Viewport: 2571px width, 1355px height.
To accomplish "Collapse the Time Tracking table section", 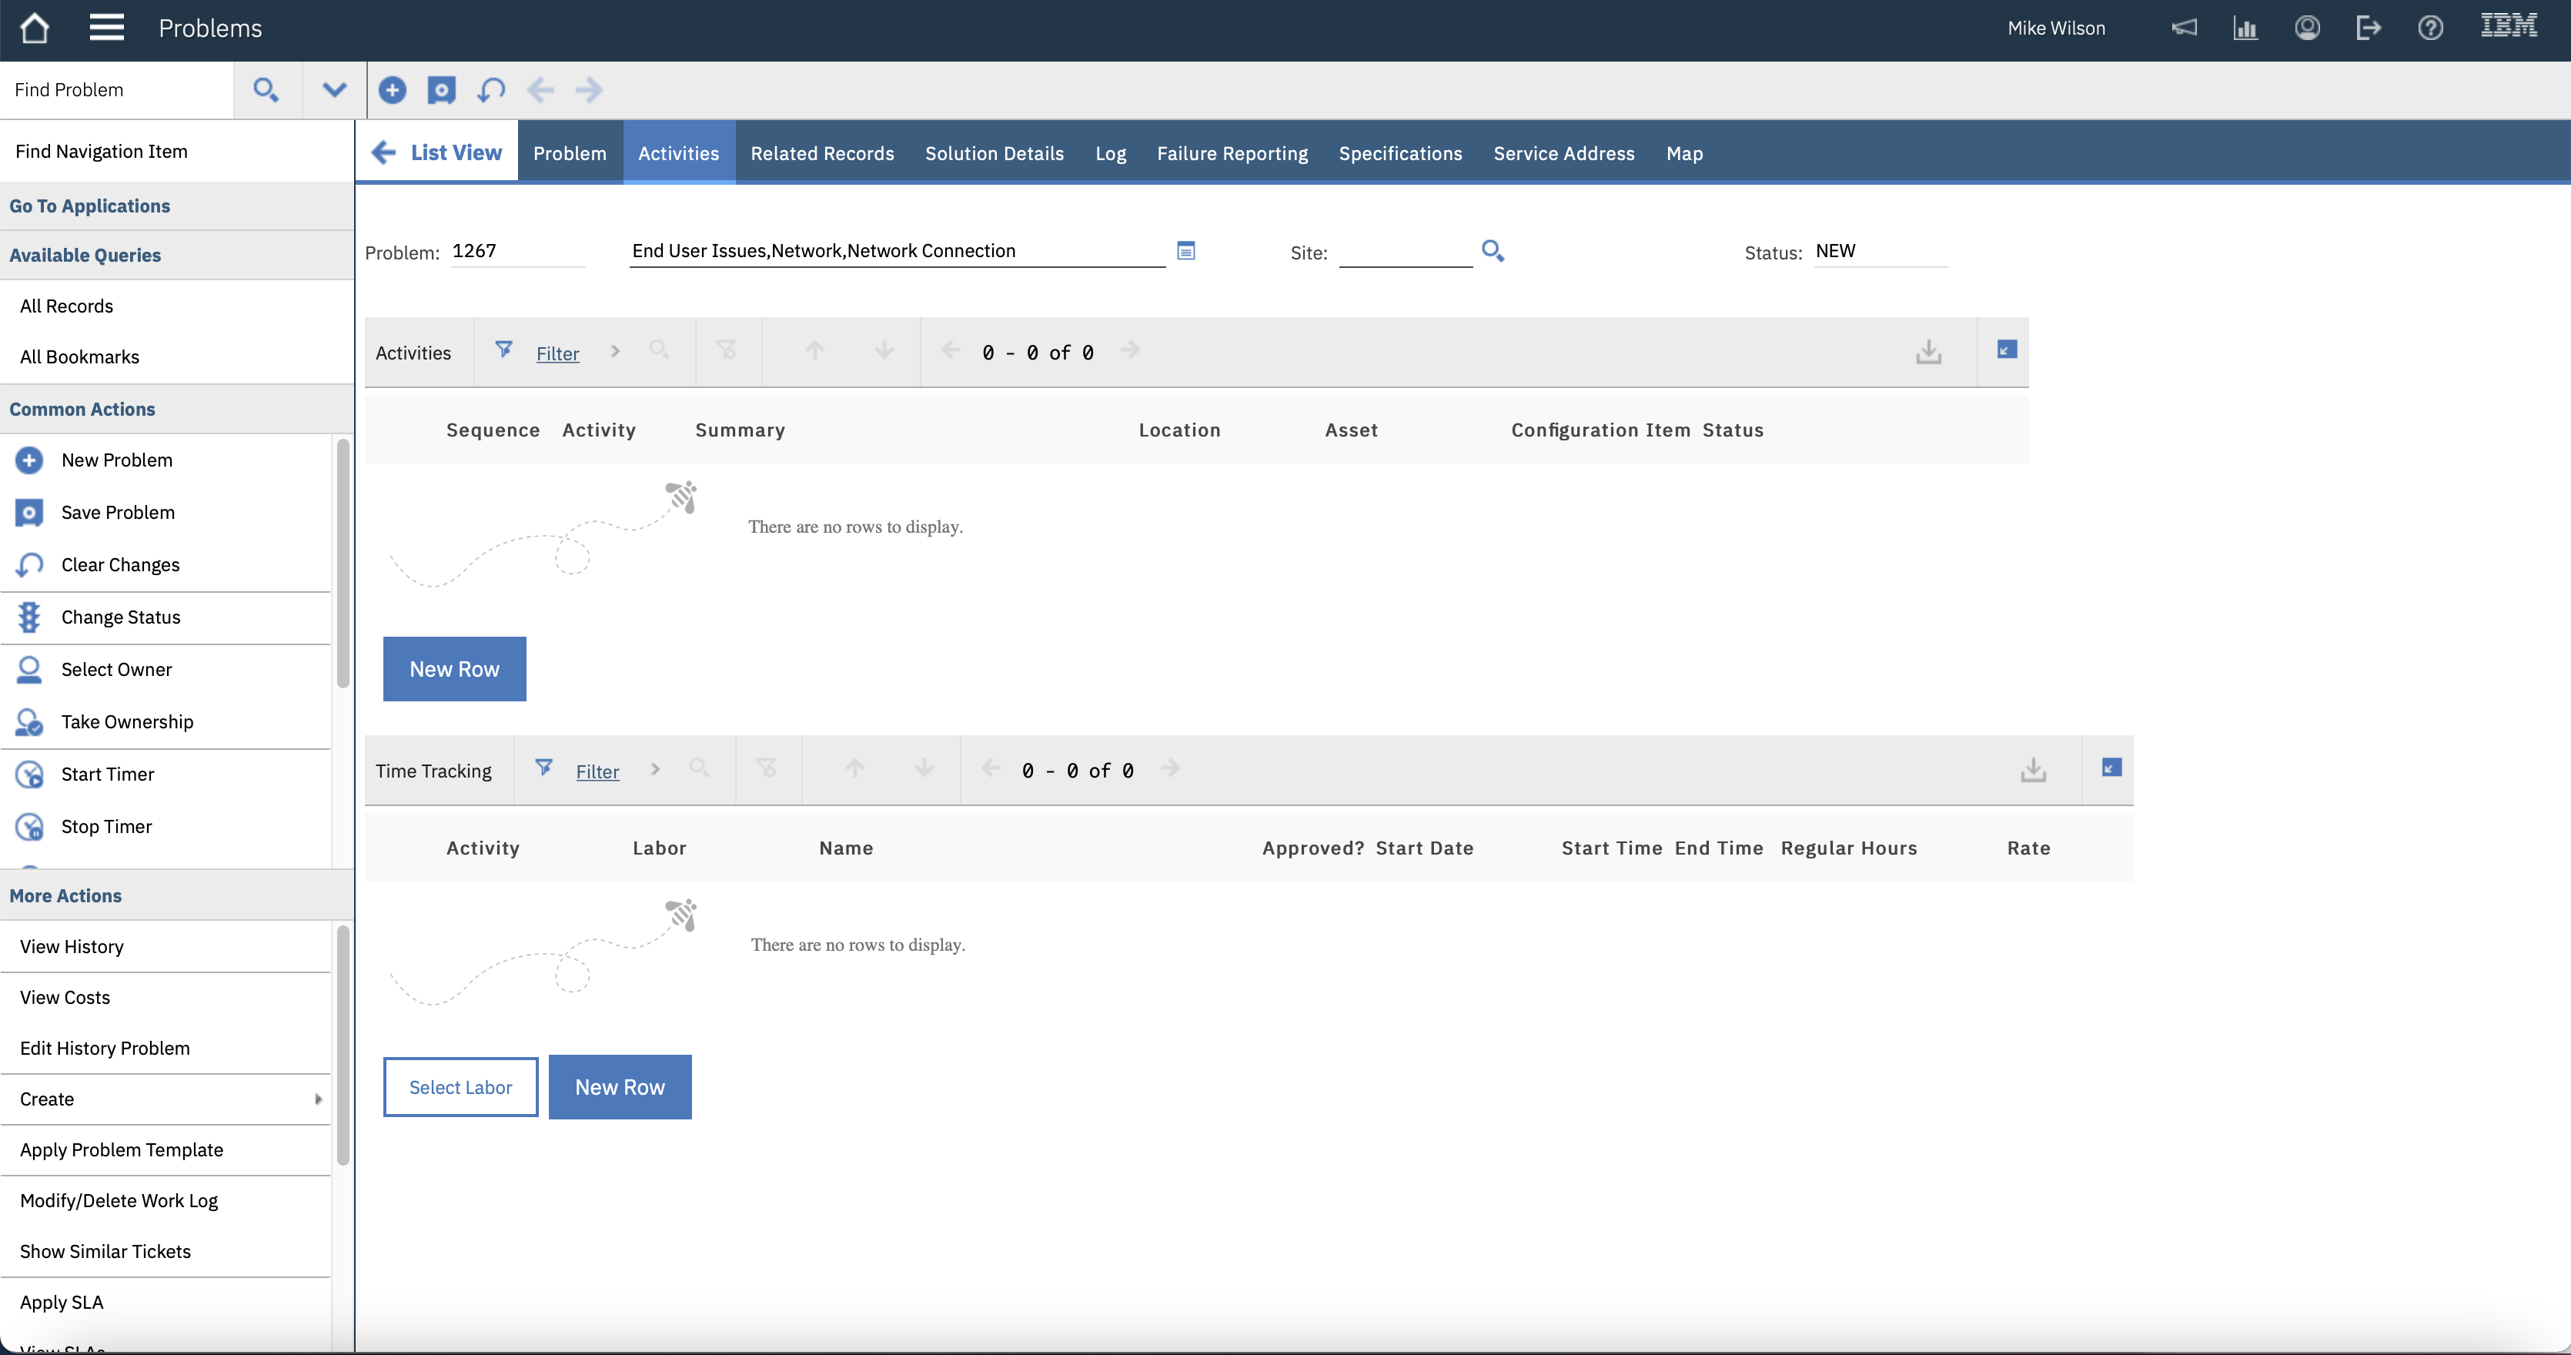I will tap(2111, 768).
